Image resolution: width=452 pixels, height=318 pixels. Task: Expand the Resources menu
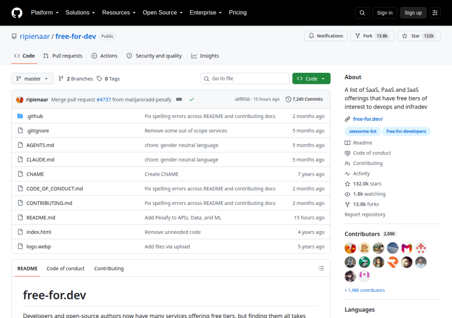click(119, 13)
